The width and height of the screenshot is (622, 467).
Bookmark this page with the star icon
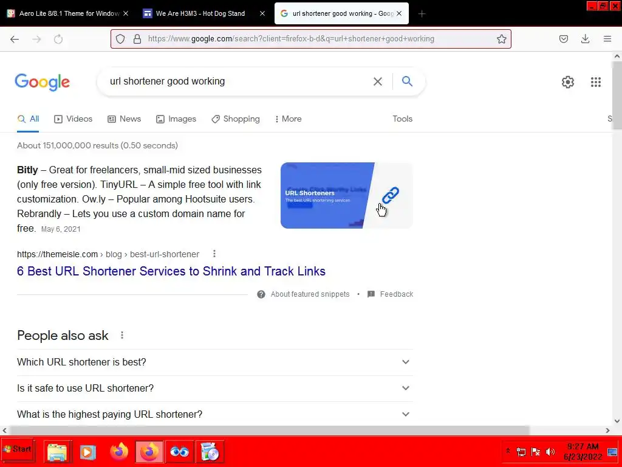(x=501, y=39)
